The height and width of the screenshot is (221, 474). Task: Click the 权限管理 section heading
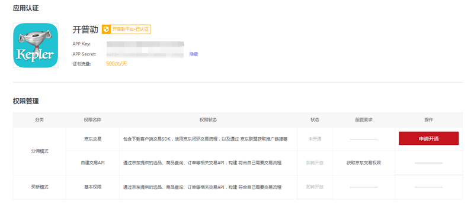[25, 101]
